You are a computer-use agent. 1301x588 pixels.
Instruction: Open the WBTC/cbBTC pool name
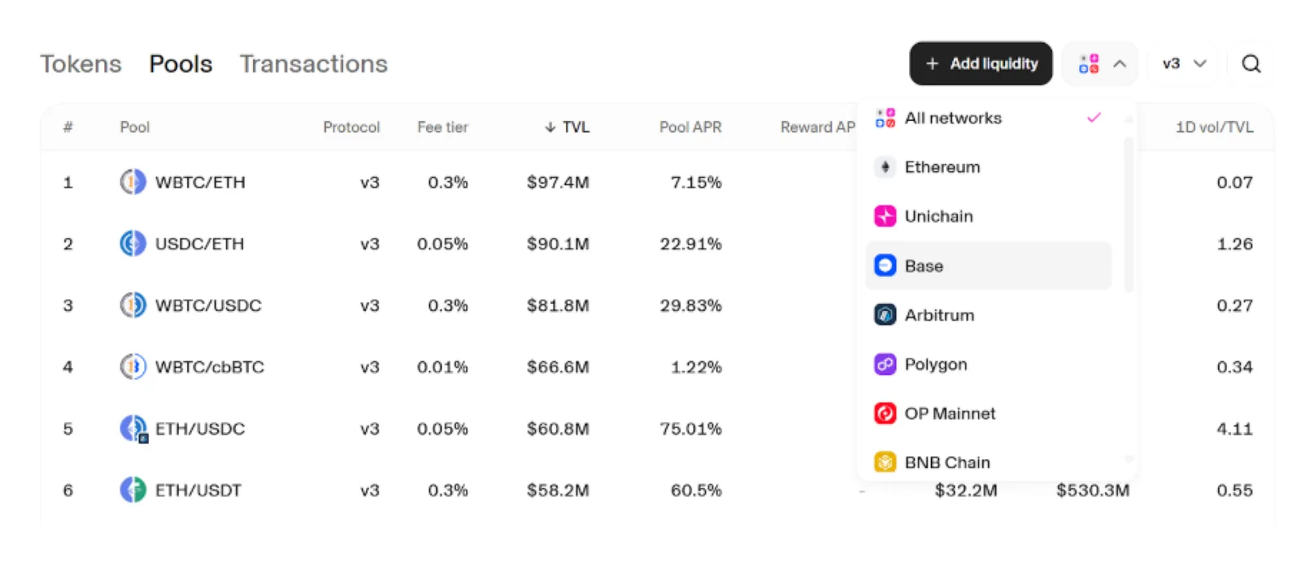click(210, 367)
